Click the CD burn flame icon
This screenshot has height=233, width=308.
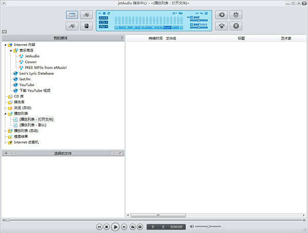236,15
